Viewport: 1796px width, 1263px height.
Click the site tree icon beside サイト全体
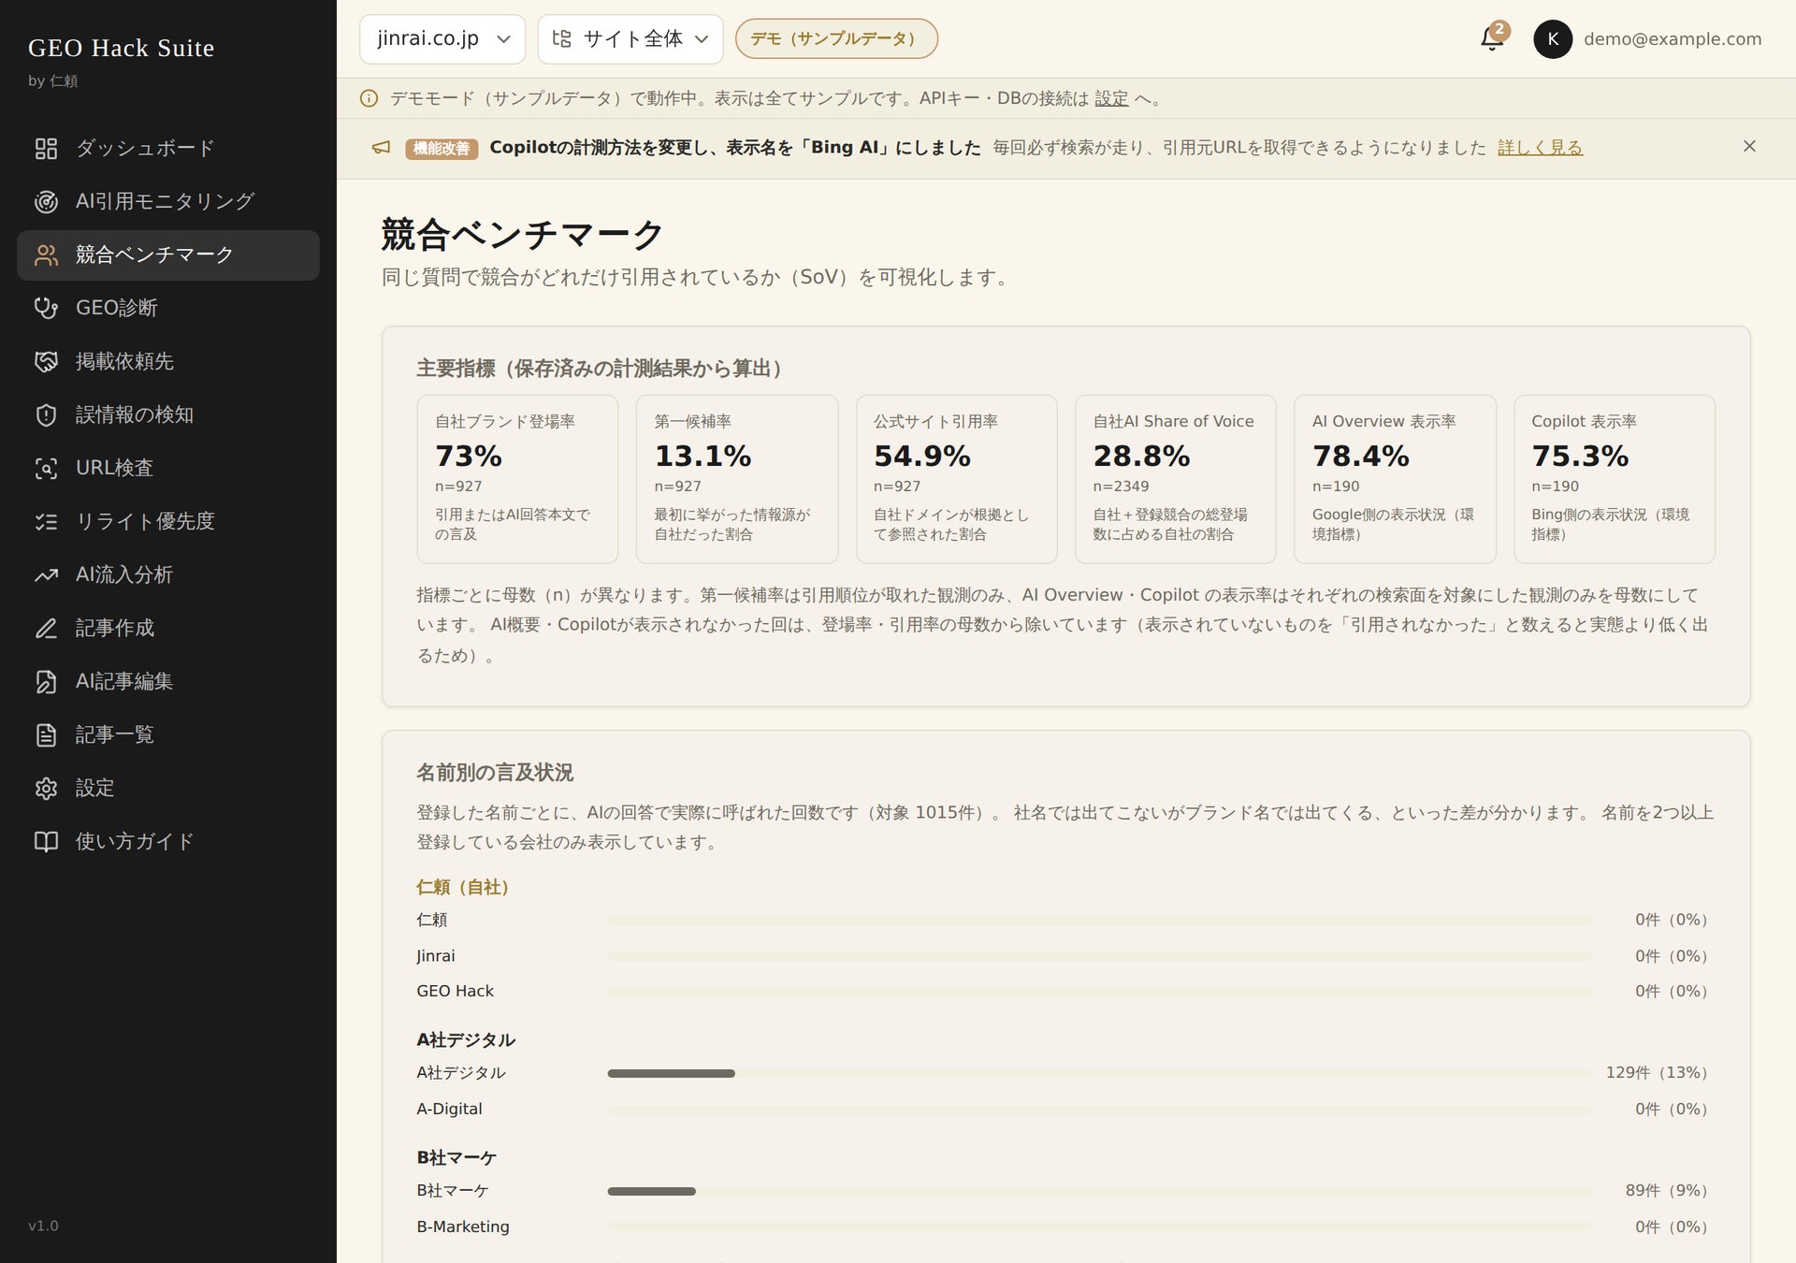pos(561,38)
